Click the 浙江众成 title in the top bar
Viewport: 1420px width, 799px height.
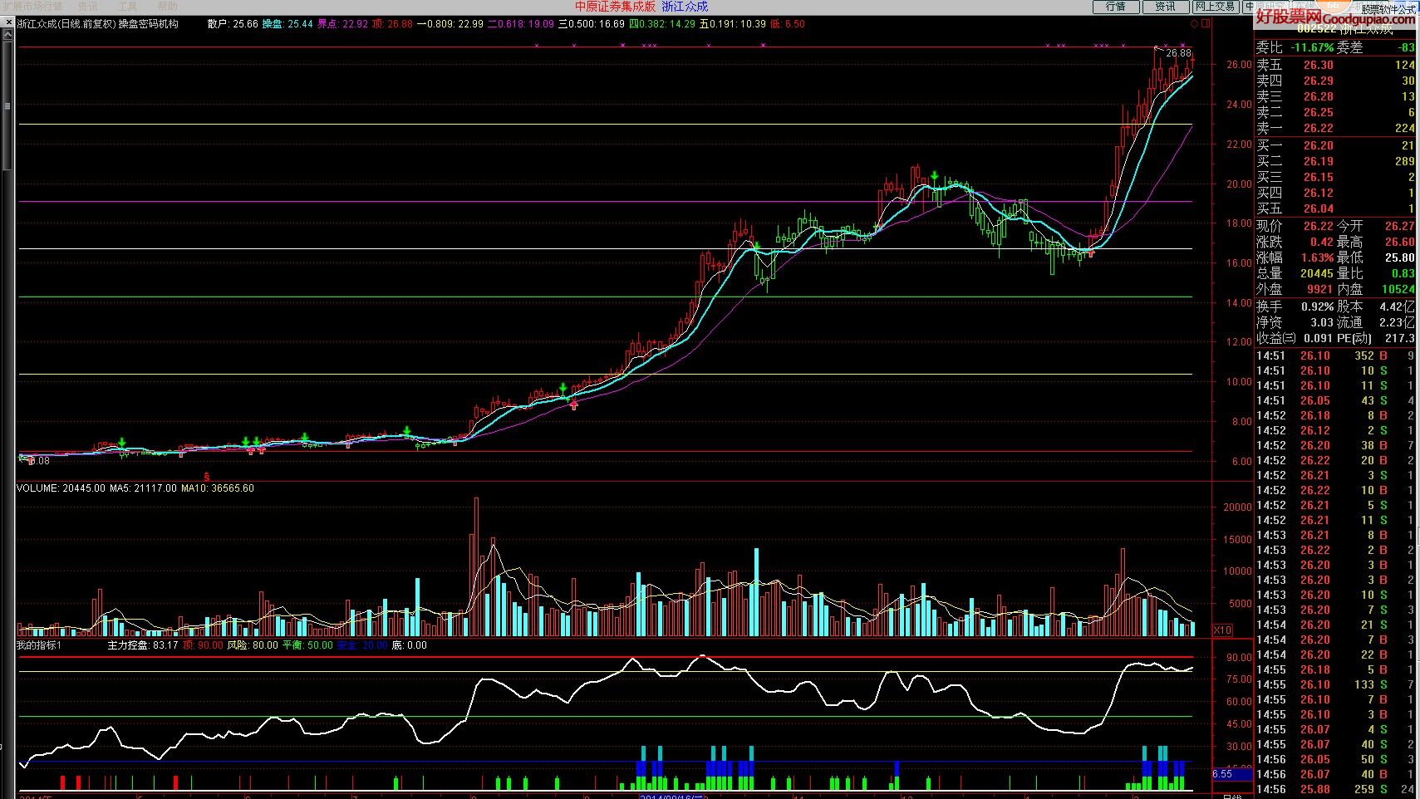point(685,7)
